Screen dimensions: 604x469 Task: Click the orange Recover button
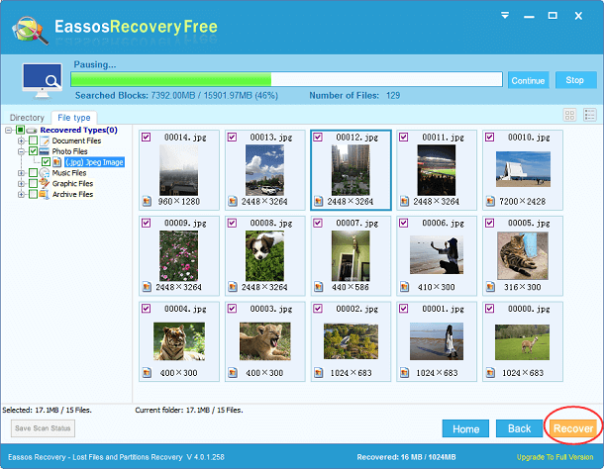(x=573, y=428)
